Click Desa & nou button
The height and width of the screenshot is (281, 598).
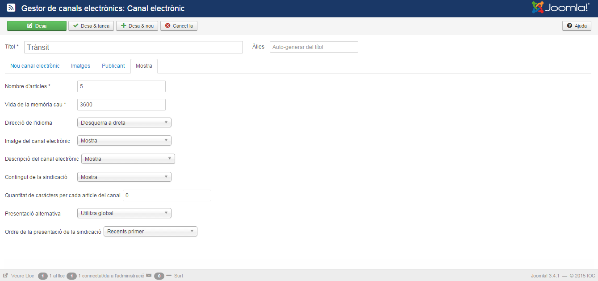coord(137,26)
